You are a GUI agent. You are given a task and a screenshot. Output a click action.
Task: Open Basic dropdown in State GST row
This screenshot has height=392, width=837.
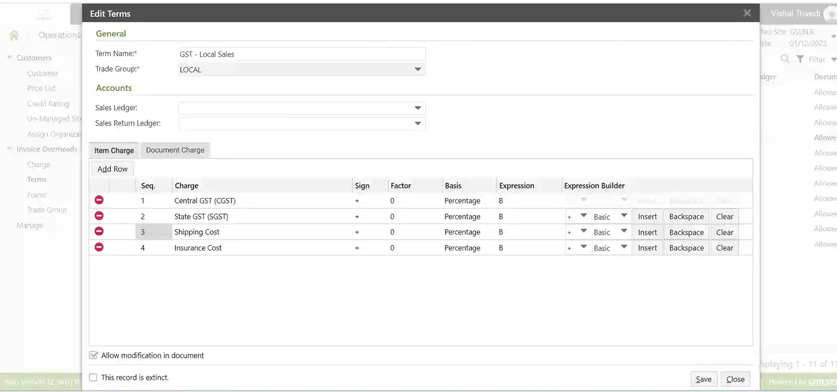tap(624, 216)
